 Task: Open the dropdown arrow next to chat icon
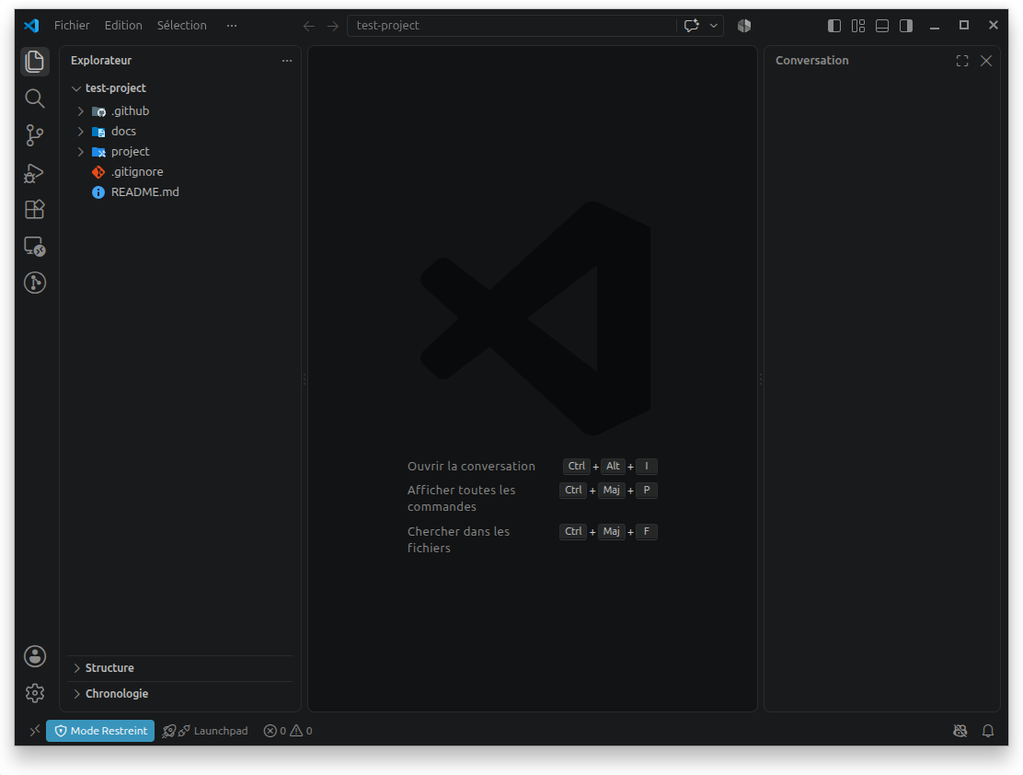(x=714, y=26)
